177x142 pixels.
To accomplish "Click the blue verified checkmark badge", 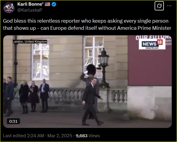I will 54,4.
